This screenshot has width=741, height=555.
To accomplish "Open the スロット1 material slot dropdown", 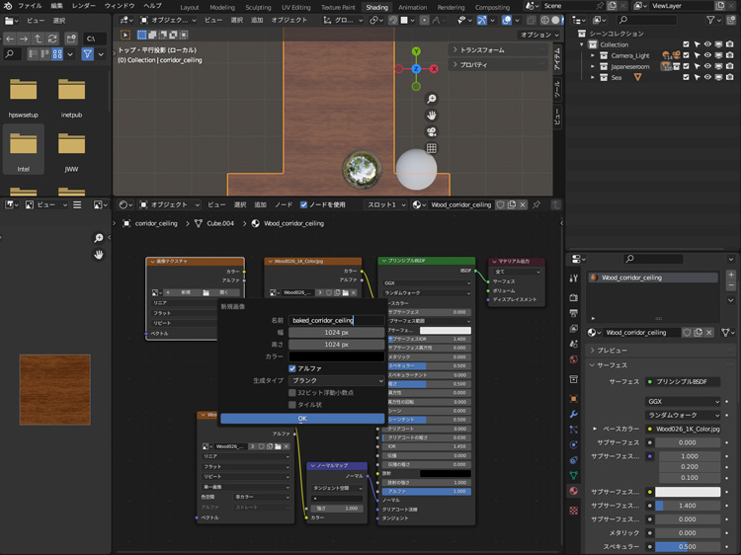I will pos(385,204).
